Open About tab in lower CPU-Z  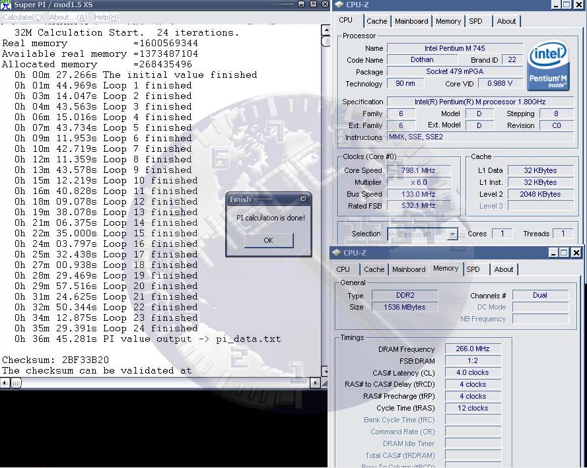[x=504, y=269]
